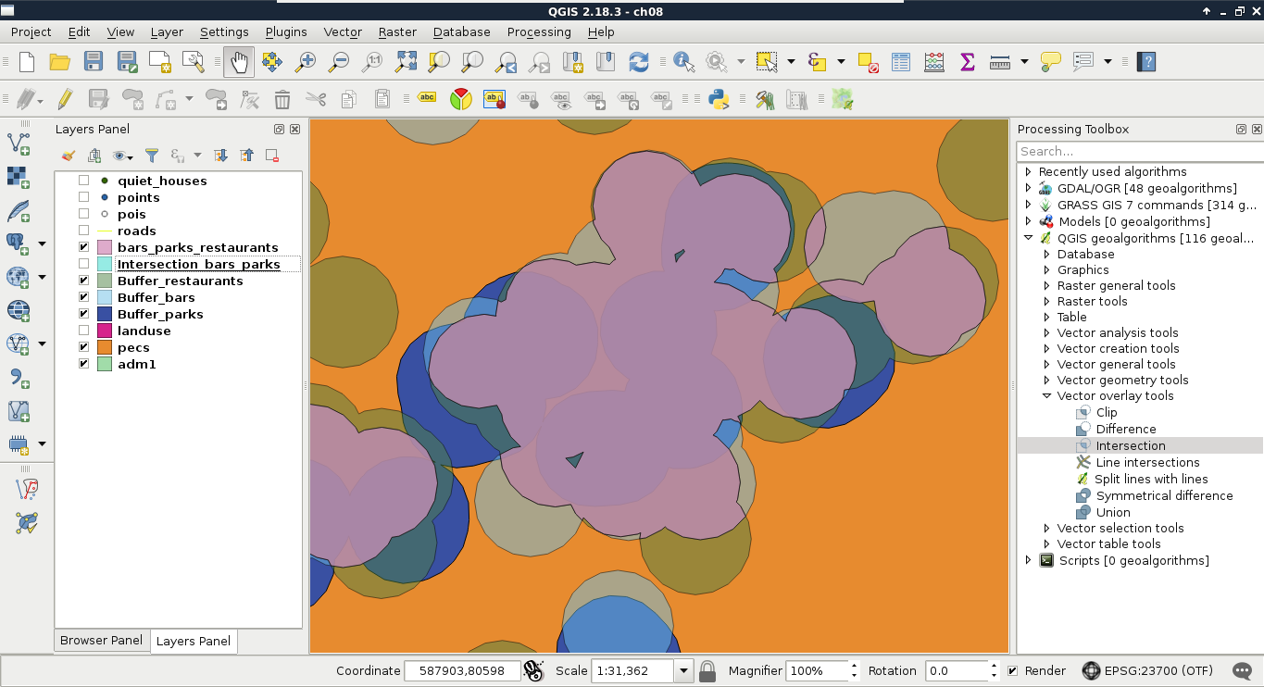Uncheck the Render checkbox
1264x687 pixels.
pyautogui.click(x=1012, y=670)
